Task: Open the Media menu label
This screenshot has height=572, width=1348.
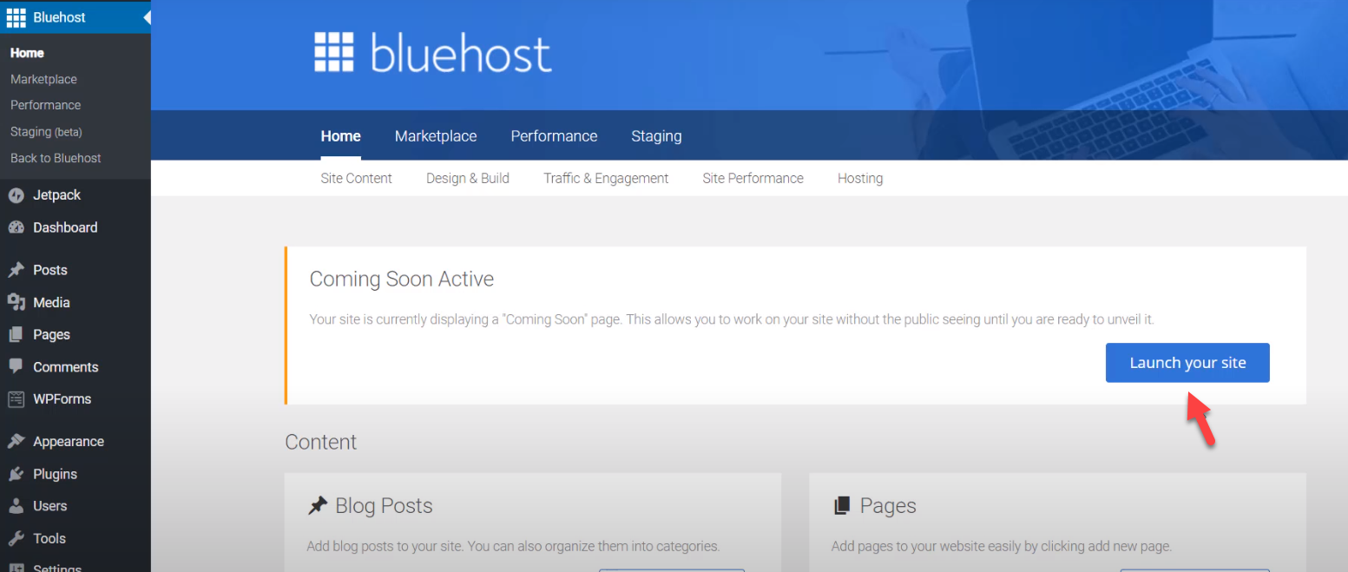Action: click(x=51, y=302)
